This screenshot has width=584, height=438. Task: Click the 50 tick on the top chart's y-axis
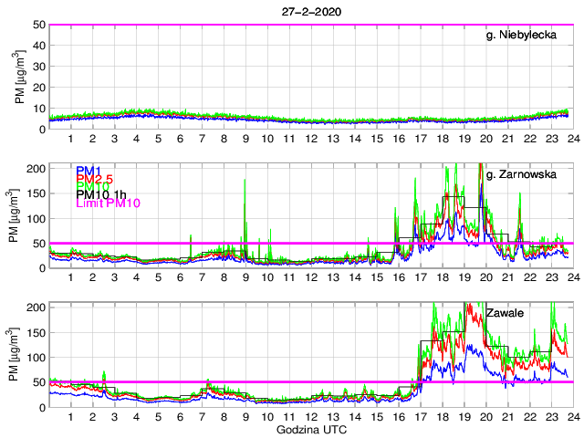pyautogui.click(x=40, y=25)
